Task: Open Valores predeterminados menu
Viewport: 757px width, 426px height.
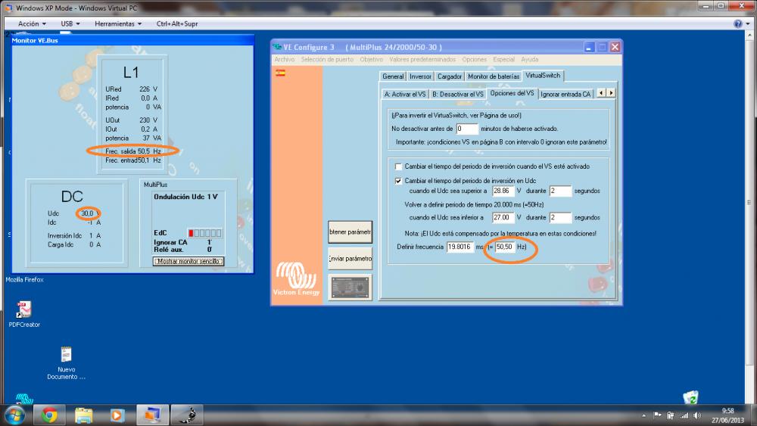Action: pyautogui.click(x=422, y=59)
